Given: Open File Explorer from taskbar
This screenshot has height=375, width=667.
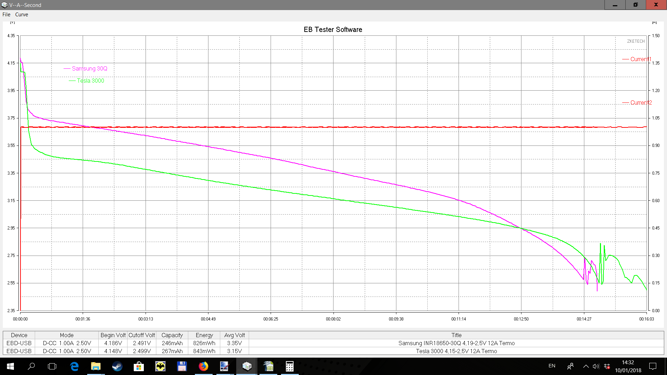Looking at the screenshot, I should point(96,366).
